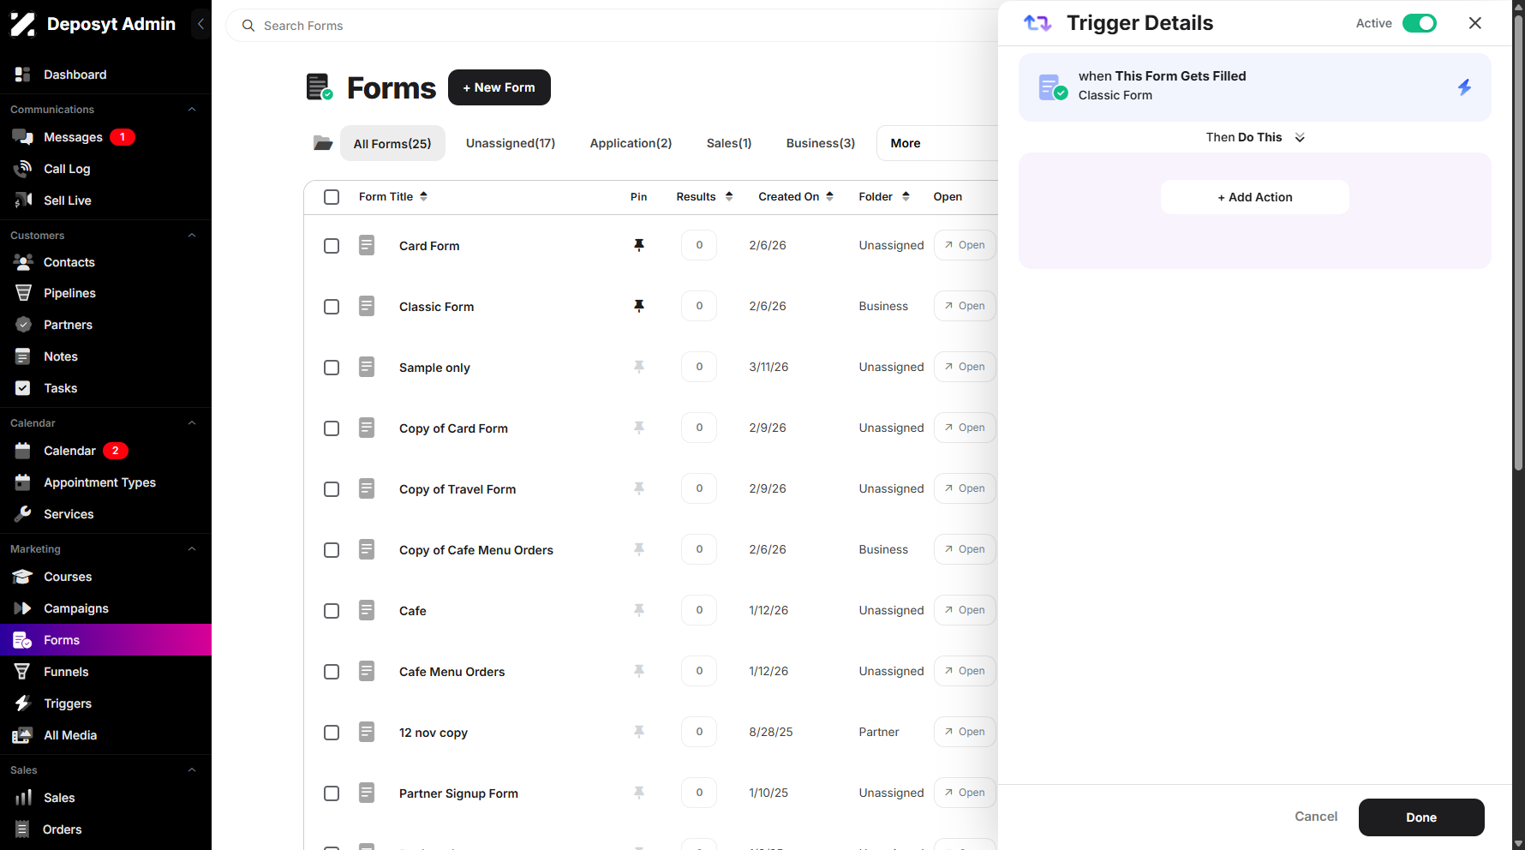
Task: Check the Sample only row checkbox
Action: click(332, 368)
